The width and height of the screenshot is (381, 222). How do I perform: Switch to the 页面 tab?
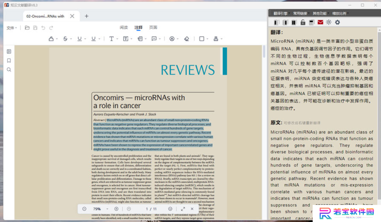coord(153,27)
